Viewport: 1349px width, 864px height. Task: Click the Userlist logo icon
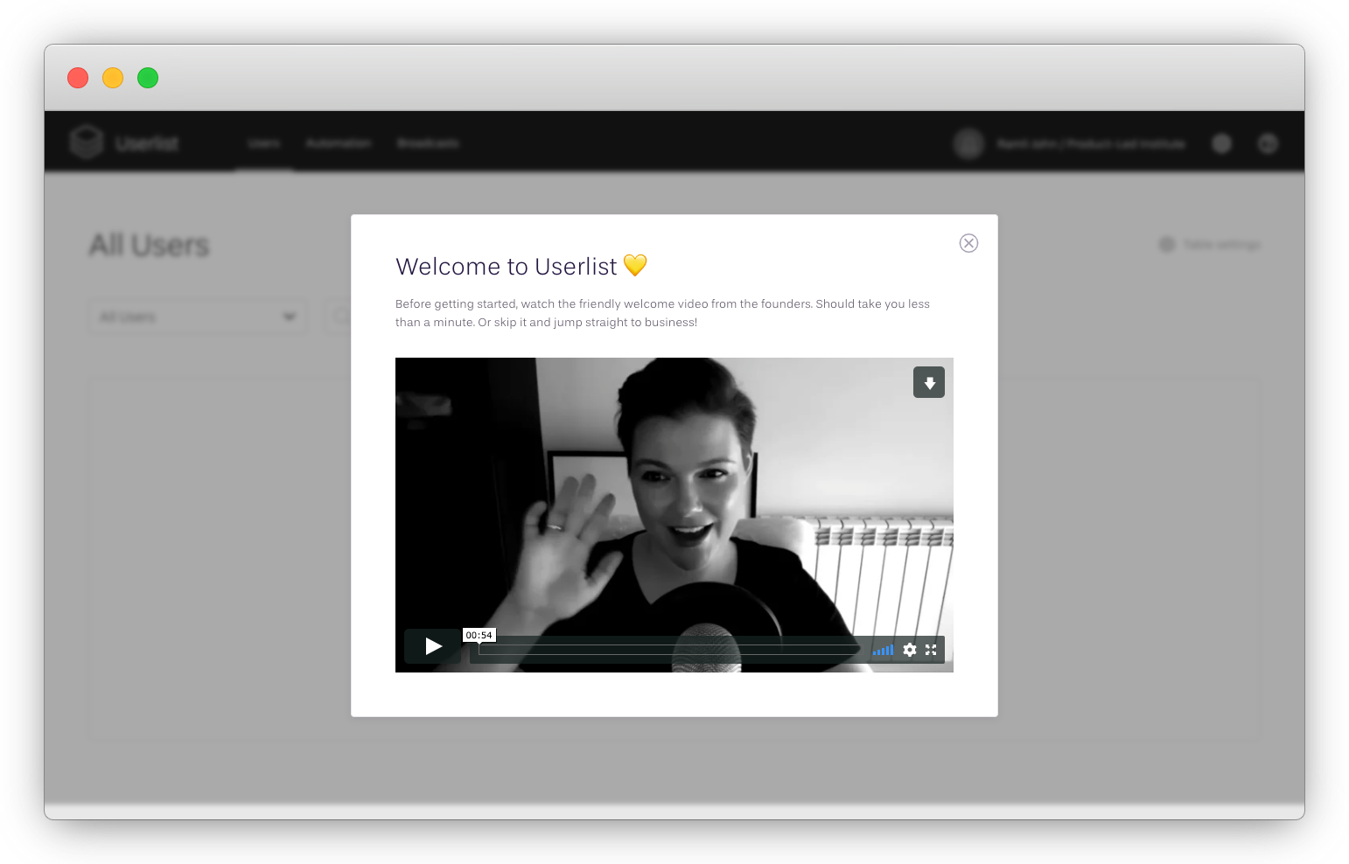pos(86,142)
